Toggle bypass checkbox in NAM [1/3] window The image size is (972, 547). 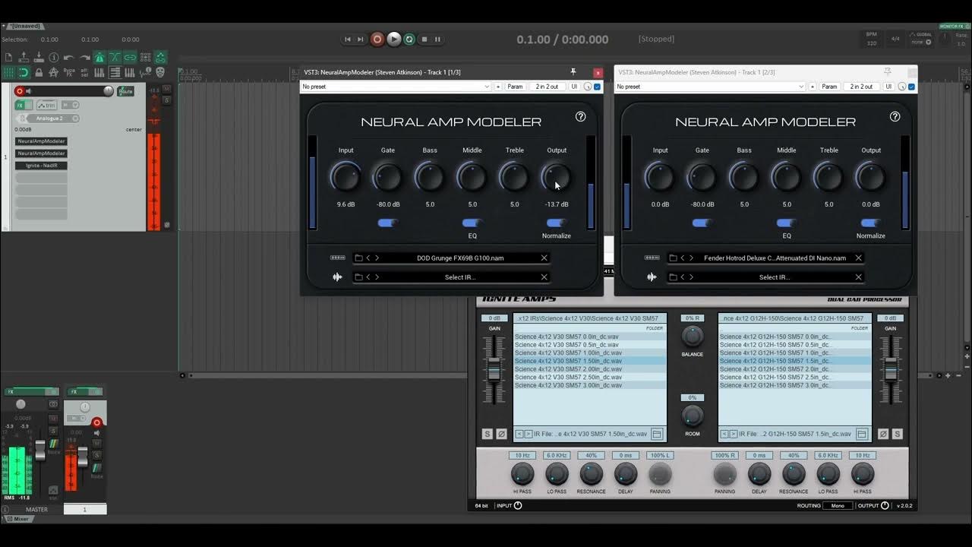pyautogui.click(x=598, y=87)
